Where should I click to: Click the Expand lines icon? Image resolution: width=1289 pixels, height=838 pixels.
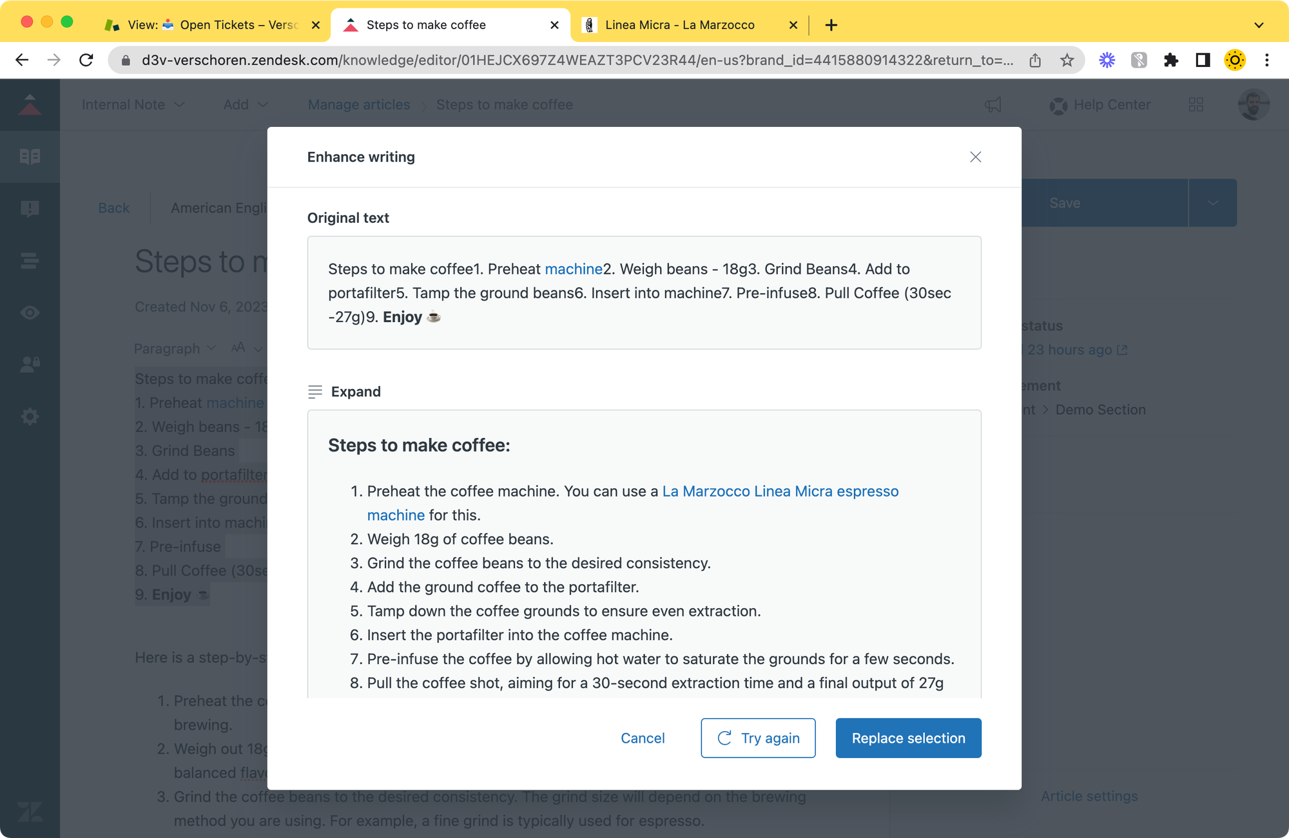point(315,392)
